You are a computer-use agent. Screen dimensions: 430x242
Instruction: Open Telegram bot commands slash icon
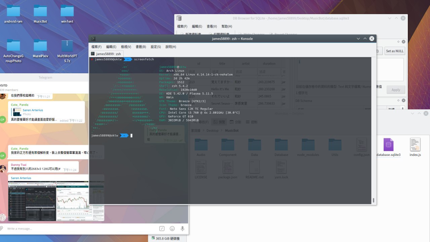click(x=162, y=229)
